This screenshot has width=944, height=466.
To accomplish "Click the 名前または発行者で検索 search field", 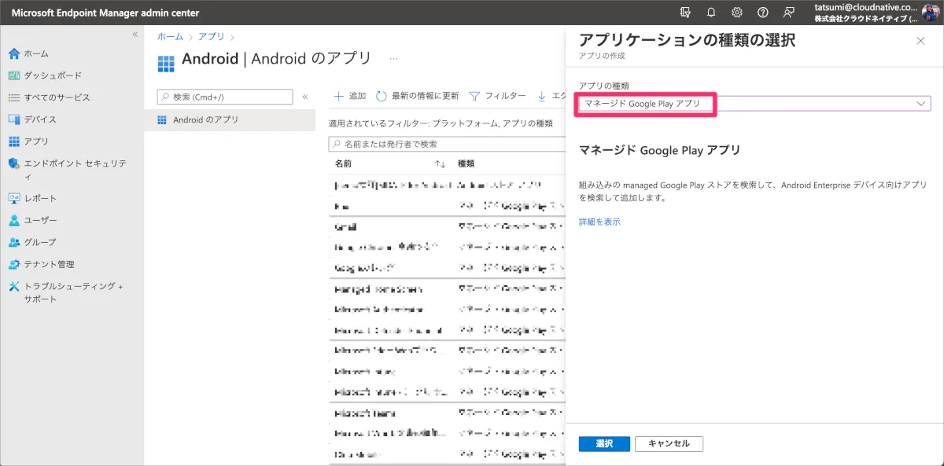I will pos(444,145).
